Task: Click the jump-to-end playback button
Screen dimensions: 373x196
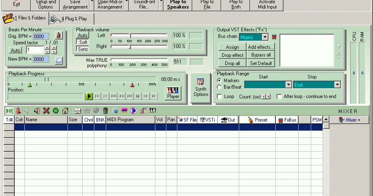Action: point(154,96)
